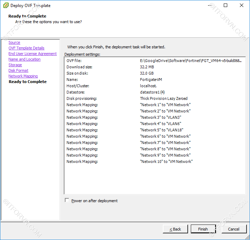Go to OVF Template Details step
This screenshot has height=240, width=250.
(x=26, y=48)
